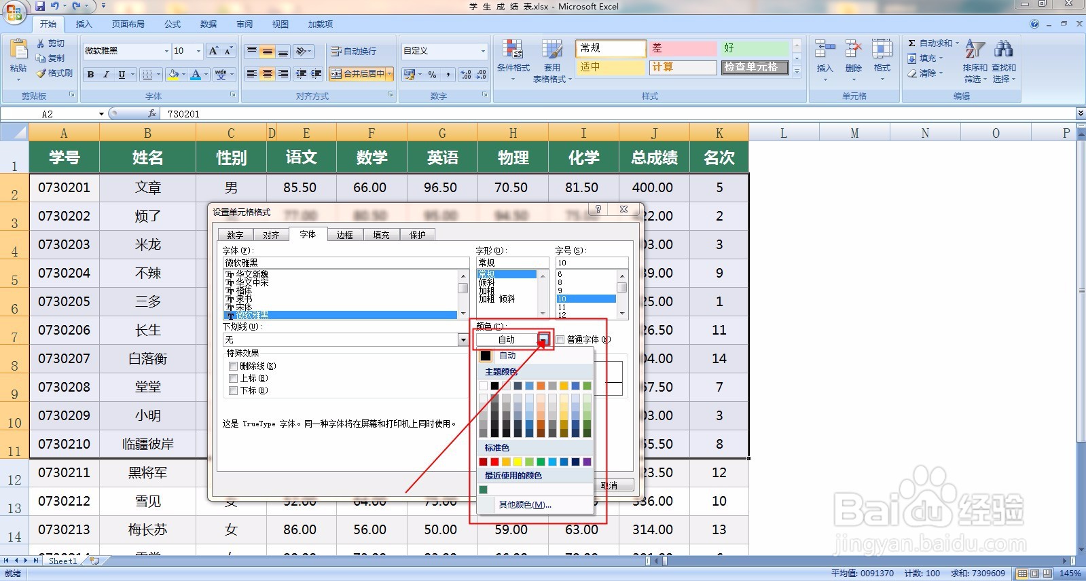Enable Strikethrough (删除线) checkbox
Screen dimensions: 1086x581
pos(233,366)
